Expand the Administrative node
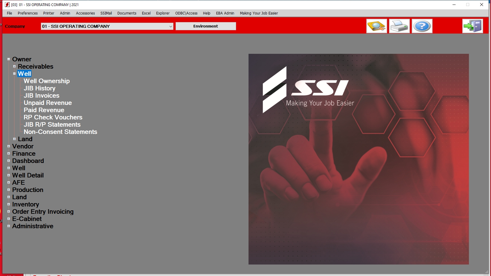This screenshot has height=276, width=491. 8,226
